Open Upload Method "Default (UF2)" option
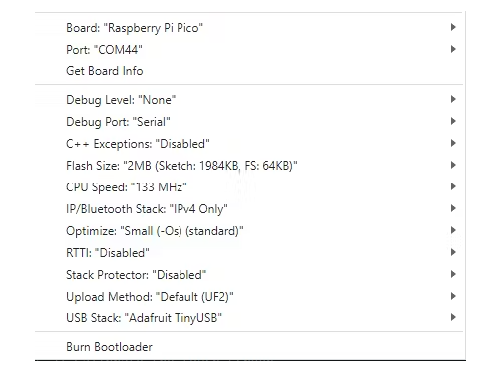481x367 pixels. [249, 296]
